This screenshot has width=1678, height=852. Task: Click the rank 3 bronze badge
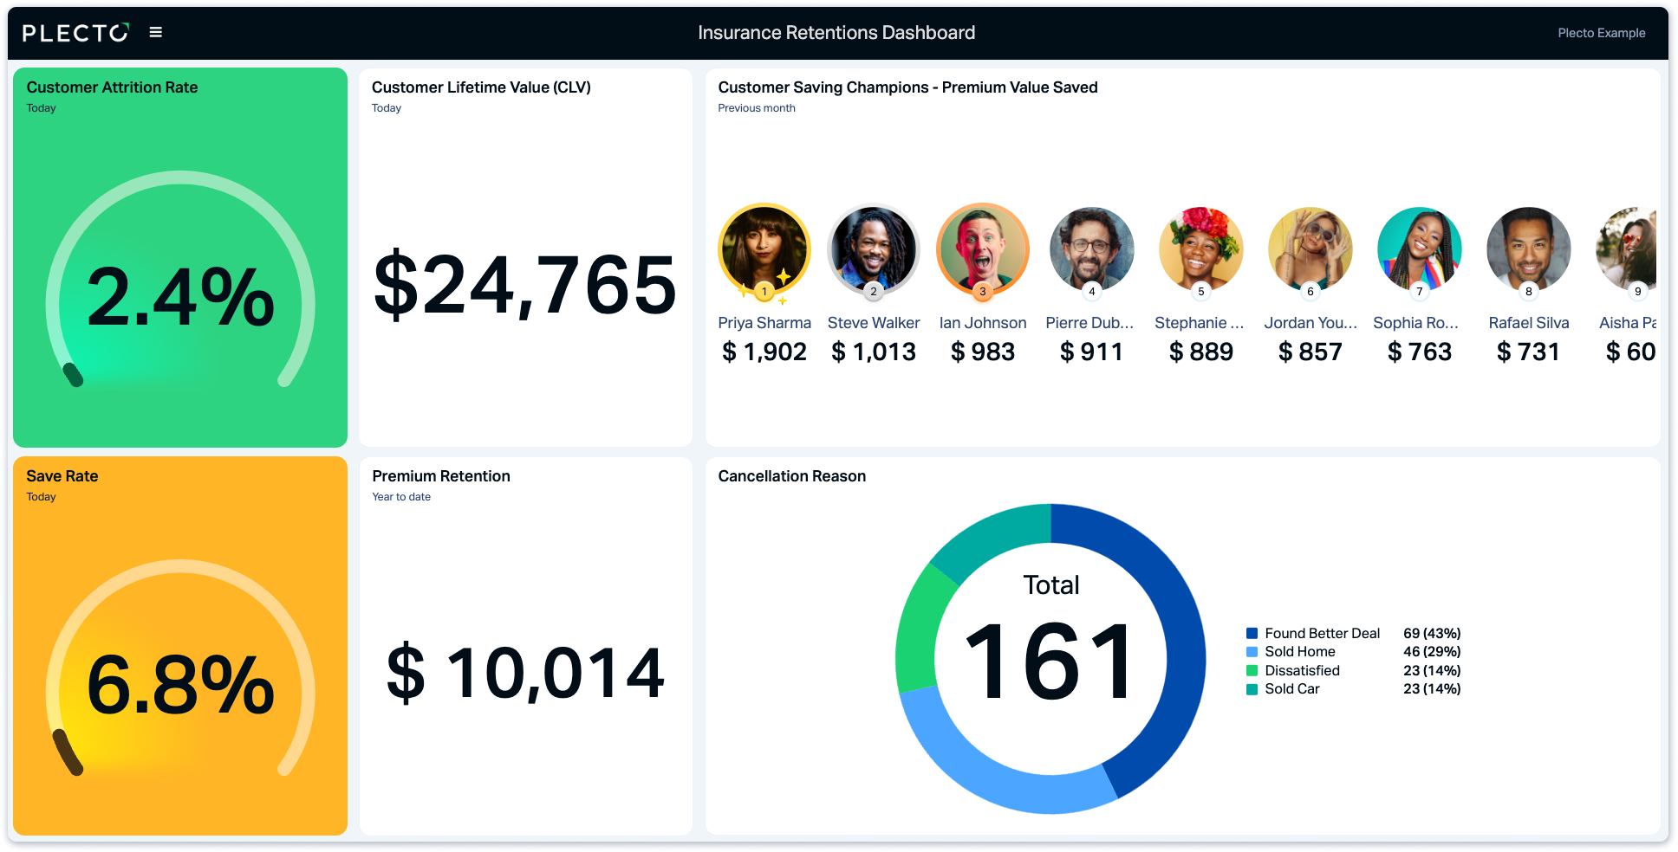pos(983,292)
